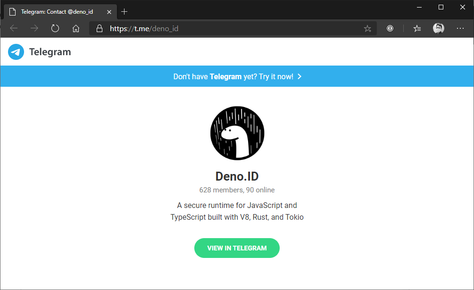Reload the page with refresh icon

(x=55, y=28)
